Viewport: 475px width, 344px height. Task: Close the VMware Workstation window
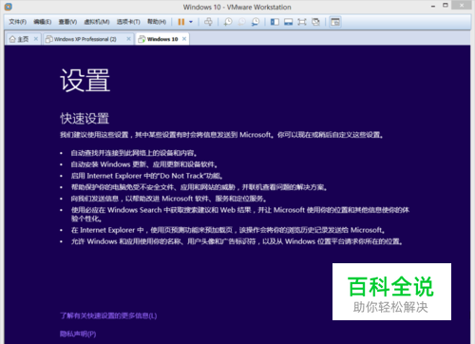click(x=463, y=5)
